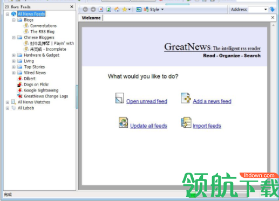Click the Go arrow next to Address

[272, 9]
